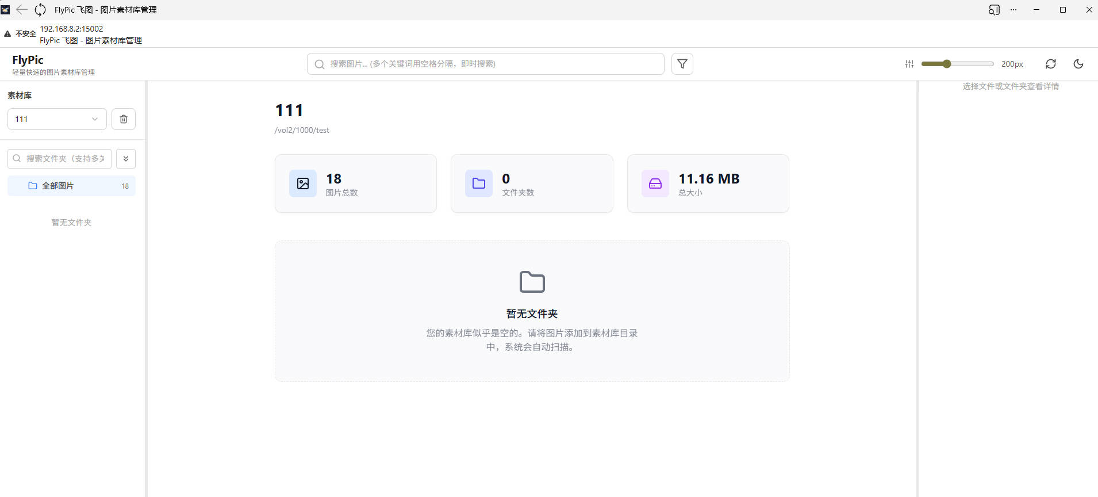This screenshot has width=1098, height=497.
Task: Toggle dark mode with moon icon
Action: [1078, 64]
